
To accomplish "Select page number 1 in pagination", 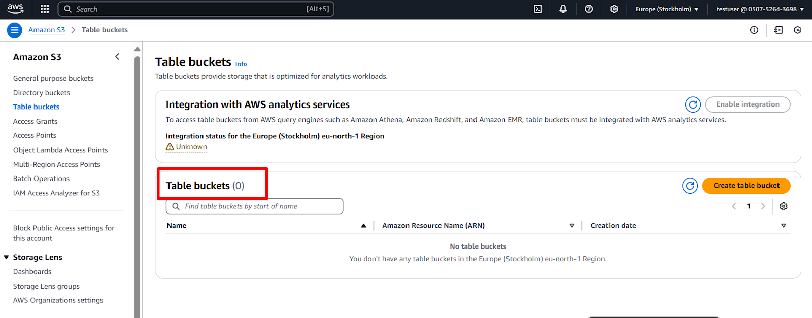I will (749, 206).
